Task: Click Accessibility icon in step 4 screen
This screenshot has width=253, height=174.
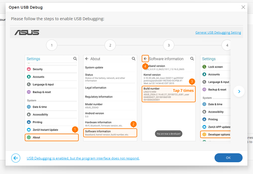Action: tap(204, 112)
